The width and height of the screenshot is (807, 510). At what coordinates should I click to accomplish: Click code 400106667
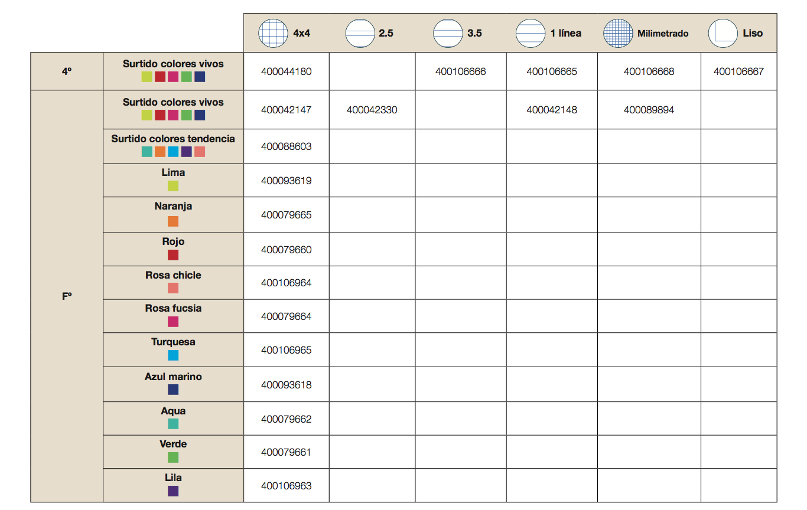click(738, 71)
